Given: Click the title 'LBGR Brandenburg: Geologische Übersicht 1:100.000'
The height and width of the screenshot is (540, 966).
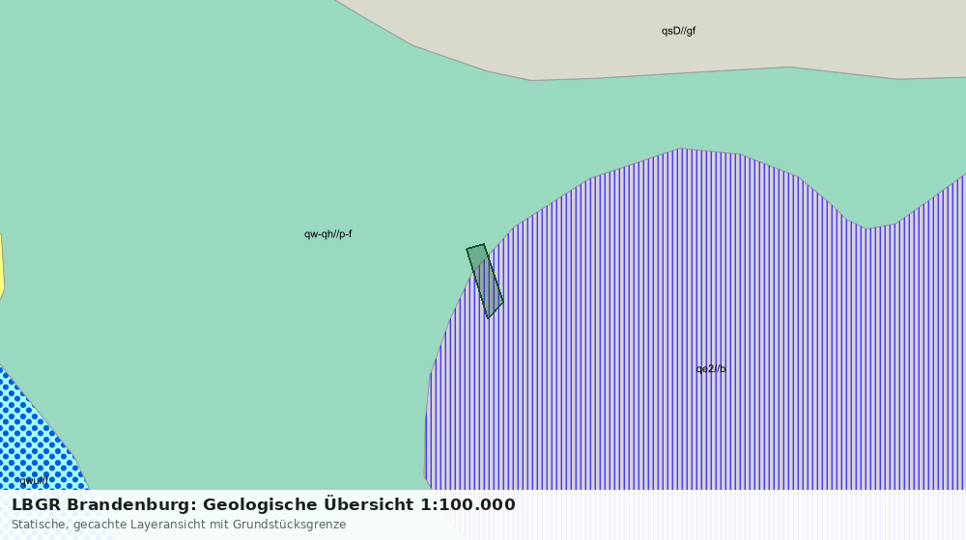Looking at the screenshot, I should click(x=264, y=504).
